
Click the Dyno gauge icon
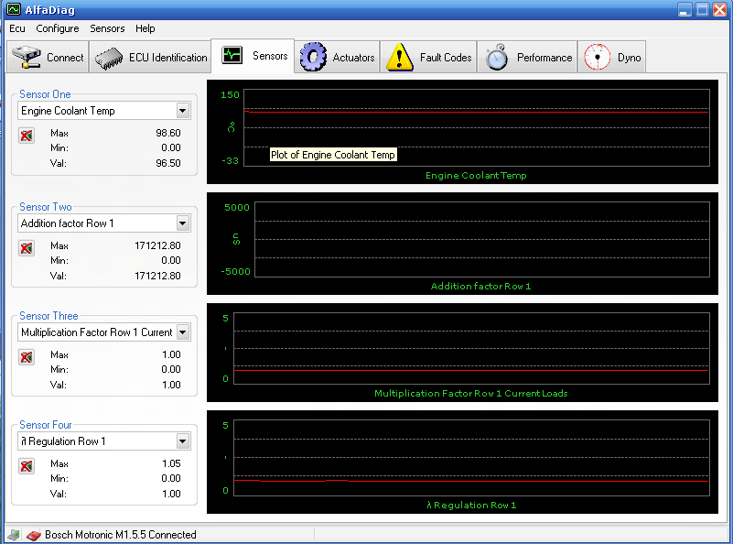pyautogui.click(x=598, y=57)
